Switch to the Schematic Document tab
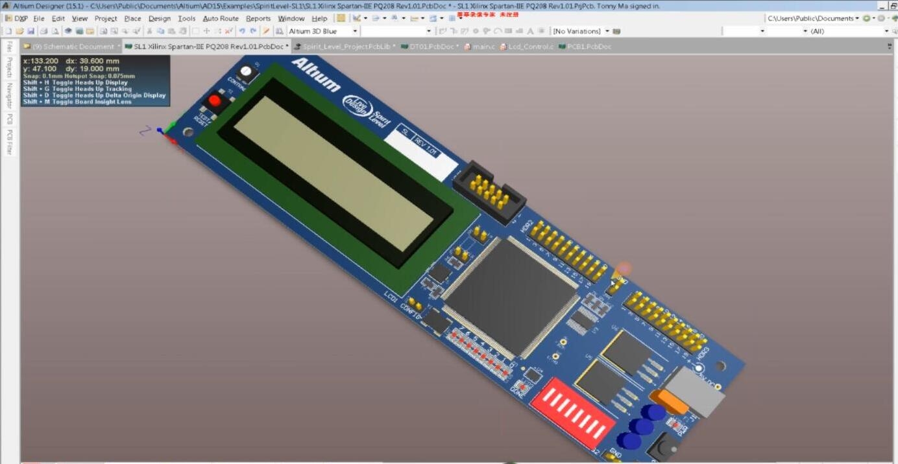 click(72, 47)
